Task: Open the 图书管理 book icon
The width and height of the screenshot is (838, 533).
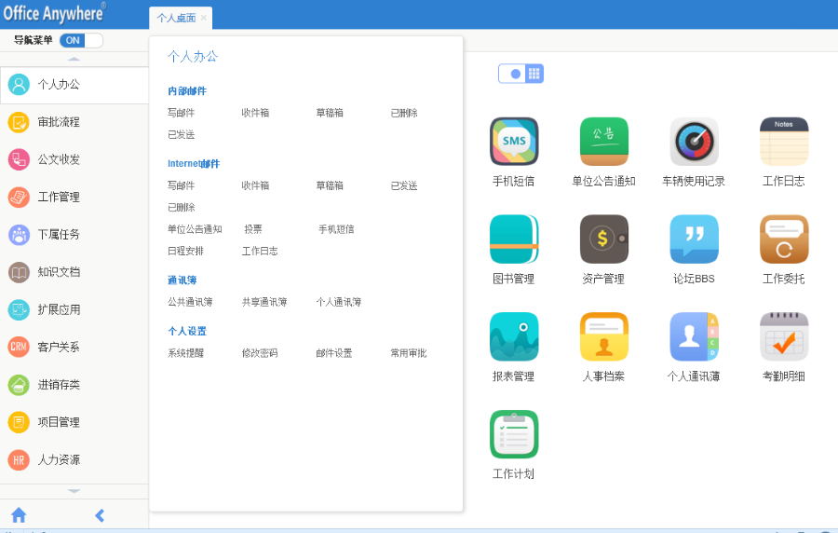Action: tap(514, 239)
